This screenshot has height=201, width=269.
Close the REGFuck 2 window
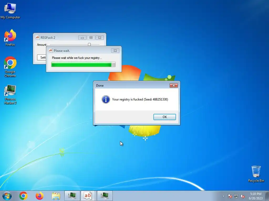(x=100, y=38)
